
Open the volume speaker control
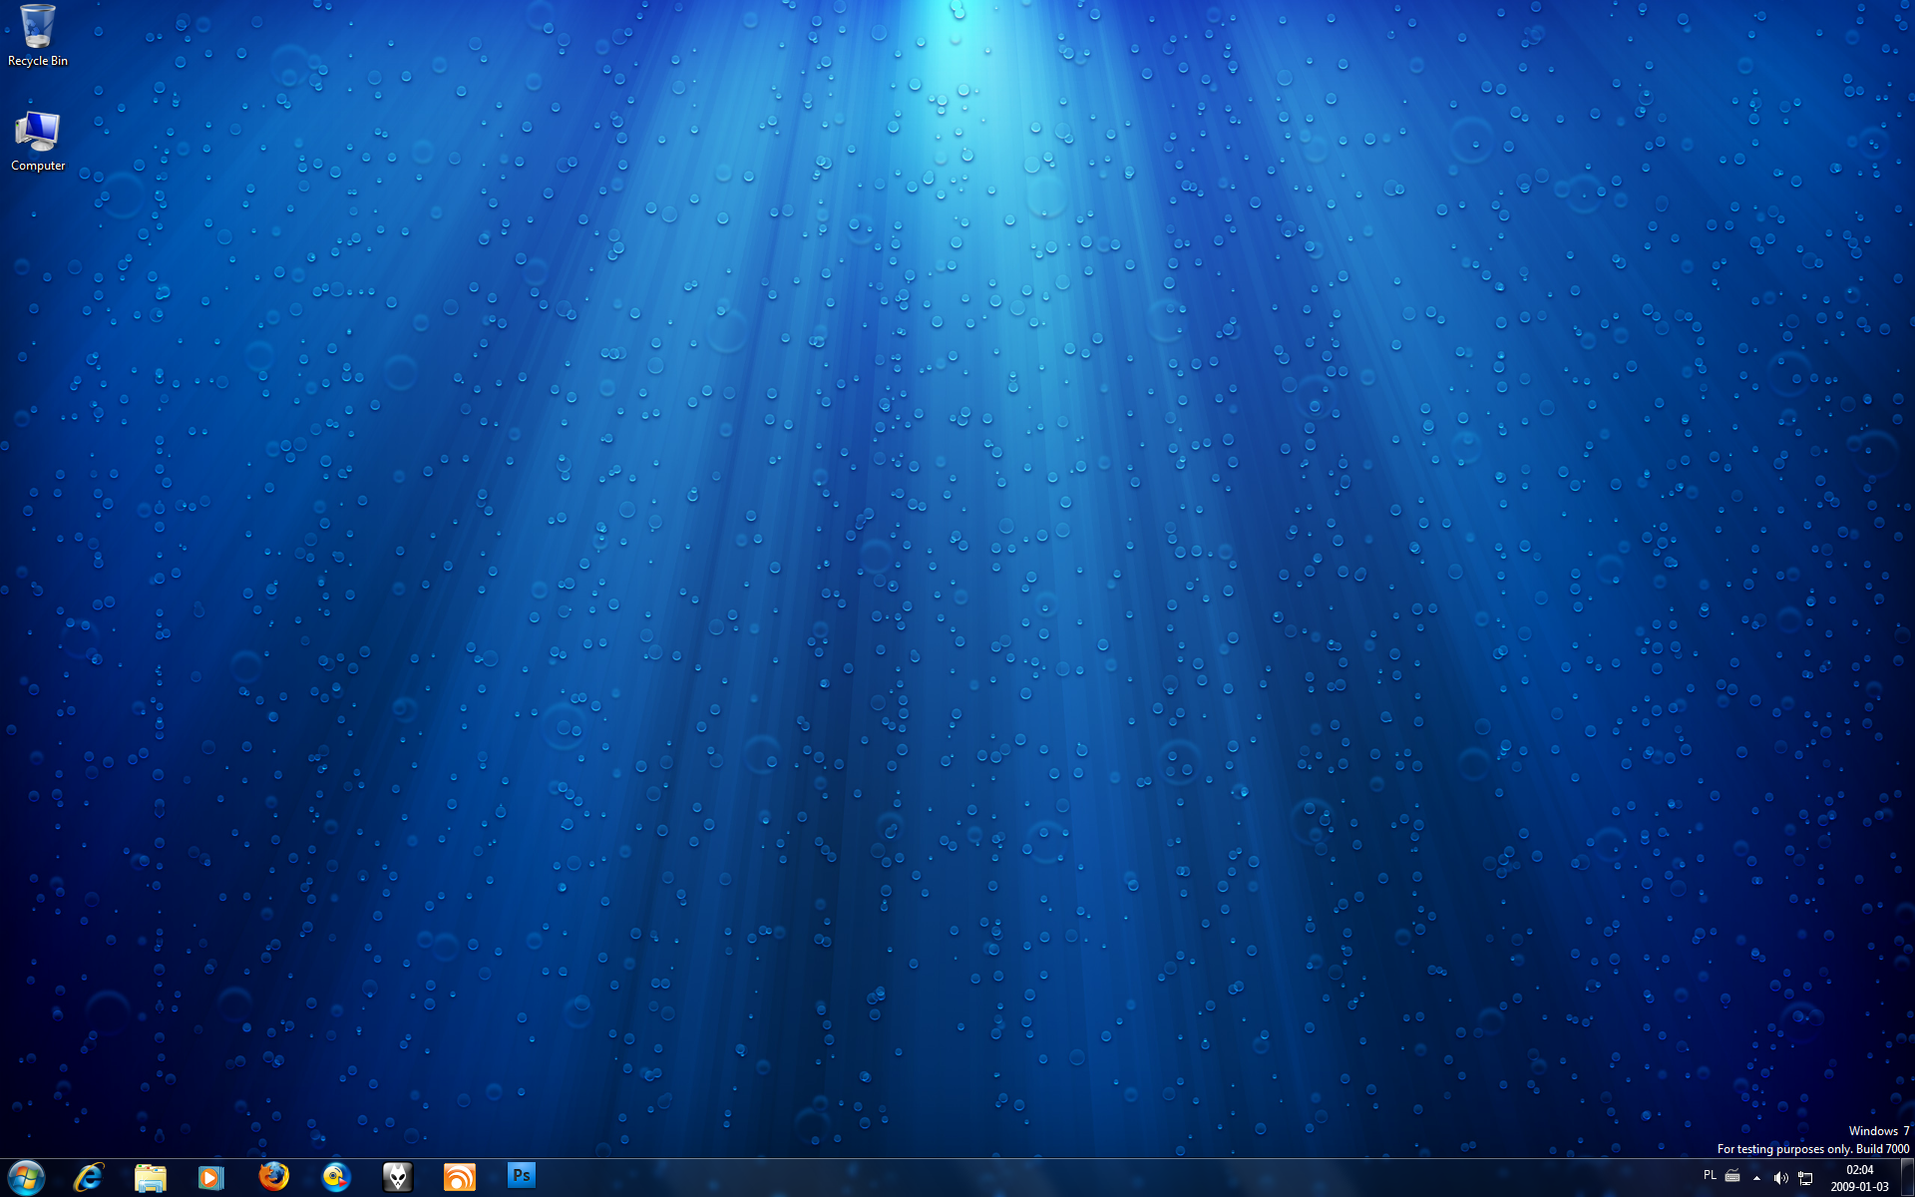click(x=1780, y=1178)
